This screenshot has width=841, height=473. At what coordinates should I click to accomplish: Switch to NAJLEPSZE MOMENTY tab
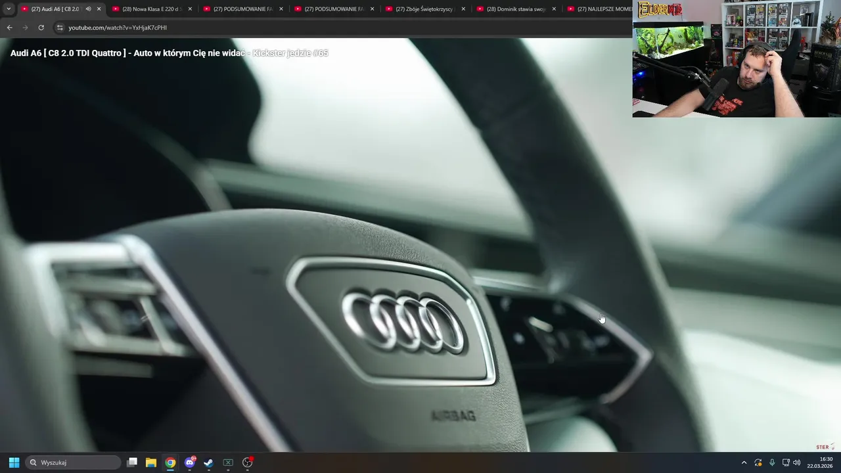[599, 9]
